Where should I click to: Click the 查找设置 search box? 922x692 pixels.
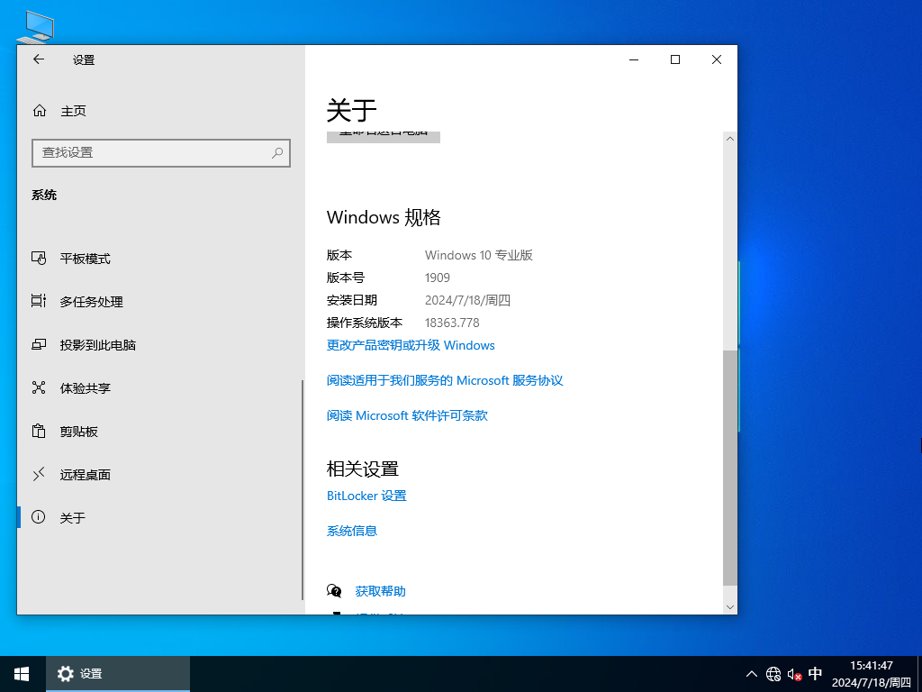[161, 153]
